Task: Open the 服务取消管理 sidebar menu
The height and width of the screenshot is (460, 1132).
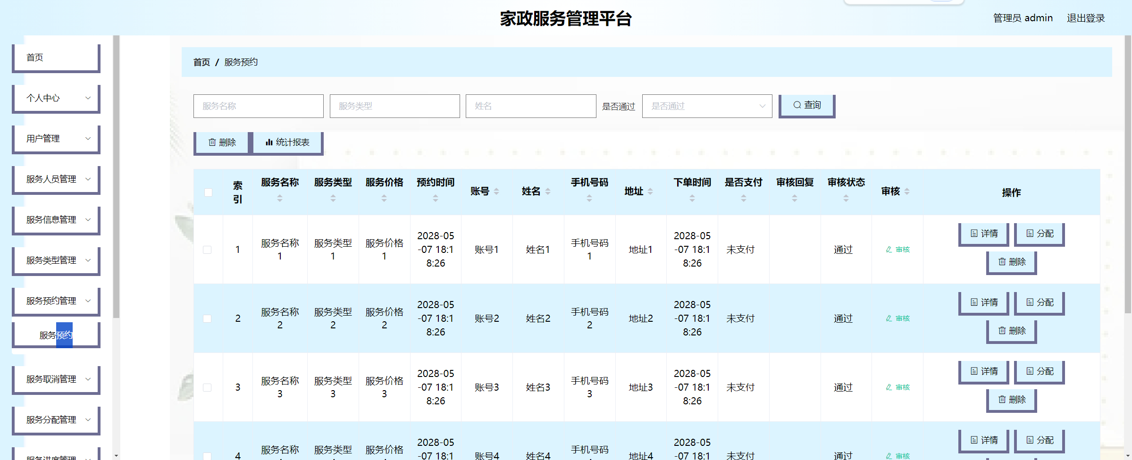Action: click(56, 379)
